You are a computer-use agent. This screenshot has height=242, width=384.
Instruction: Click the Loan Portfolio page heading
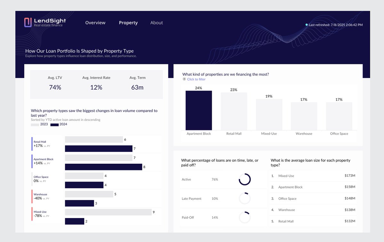[x=79, y=51]
